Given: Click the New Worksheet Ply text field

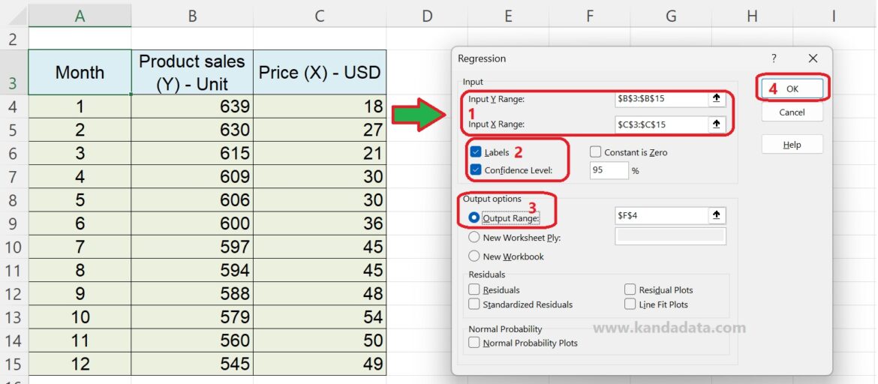Looking at the screenshot, I should tap(670, 235).
